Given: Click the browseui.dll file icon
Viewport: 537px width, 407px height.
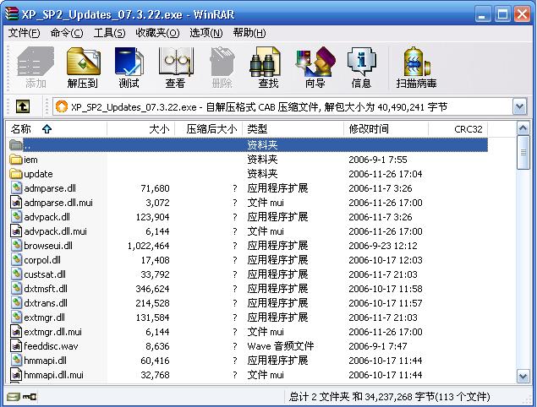Looking at the screenshot, I should click(x=16, y=246).
